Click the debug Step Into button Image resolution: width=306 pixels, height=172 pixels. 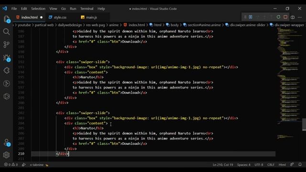point(264,17)
